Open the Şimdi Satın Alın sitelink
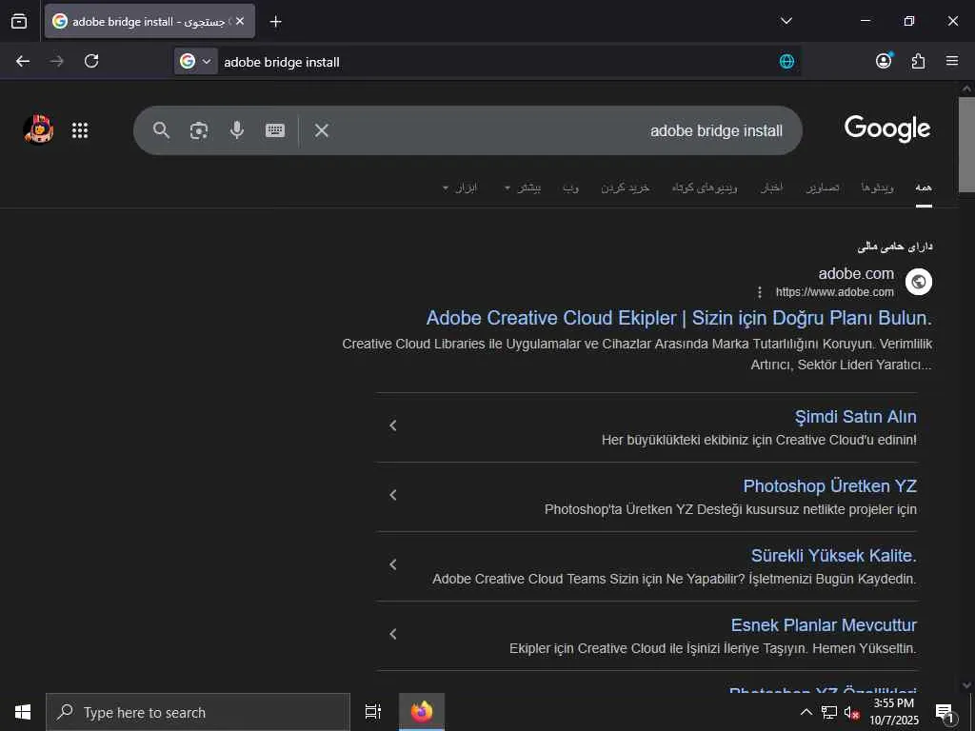Image resolution: width=975 pixels, height=731 pixels. 856,417
